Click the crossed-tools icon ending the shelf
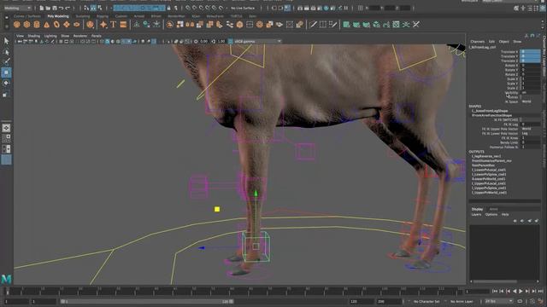 [416, 25]
